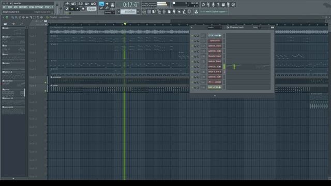The height and width of the screenshot is (186, 331).
Task: Open the pattern selector showing accordion
Action: (x=128, y=11)
